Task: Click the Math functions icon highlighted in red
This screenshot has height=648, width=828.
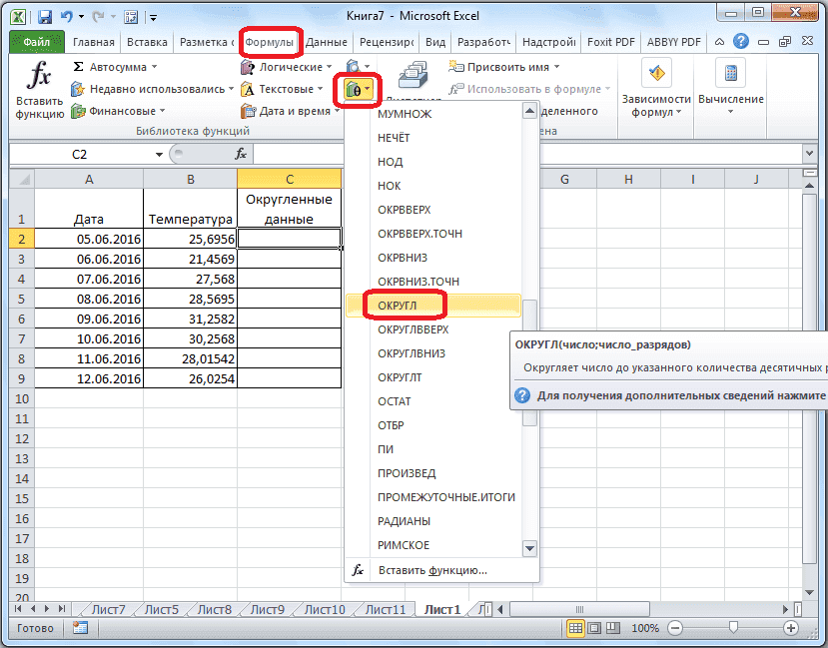Action: (357, 89)
